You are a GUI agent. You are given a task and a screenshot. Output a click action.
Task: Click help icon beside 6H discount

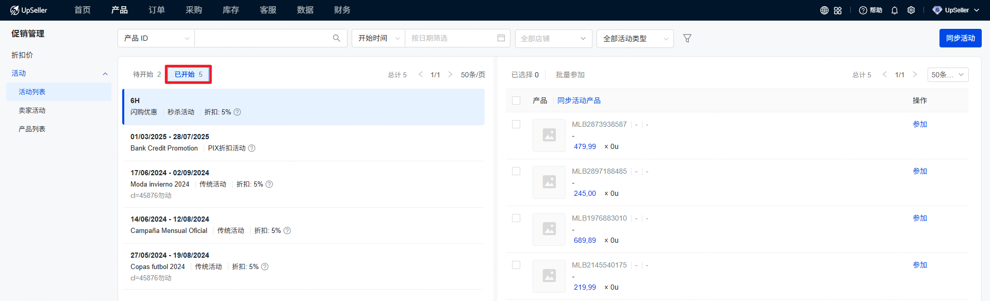(237, 112)
